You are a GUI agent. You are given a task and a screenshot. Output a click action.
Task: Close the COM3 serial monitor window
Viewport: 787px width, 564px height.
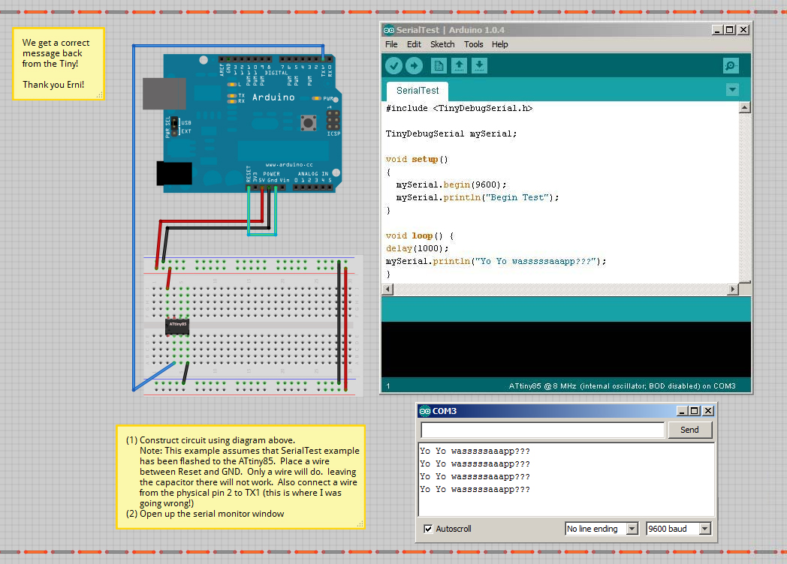coord(707,411)
